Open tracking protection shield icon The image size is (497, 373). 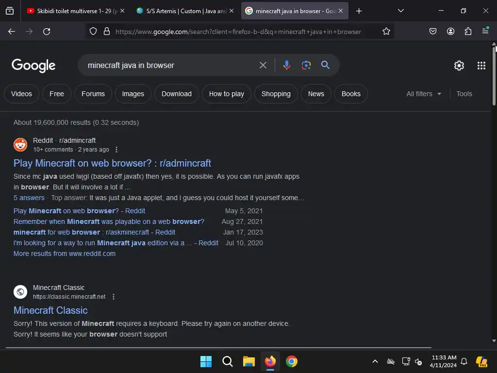[93, 32]
